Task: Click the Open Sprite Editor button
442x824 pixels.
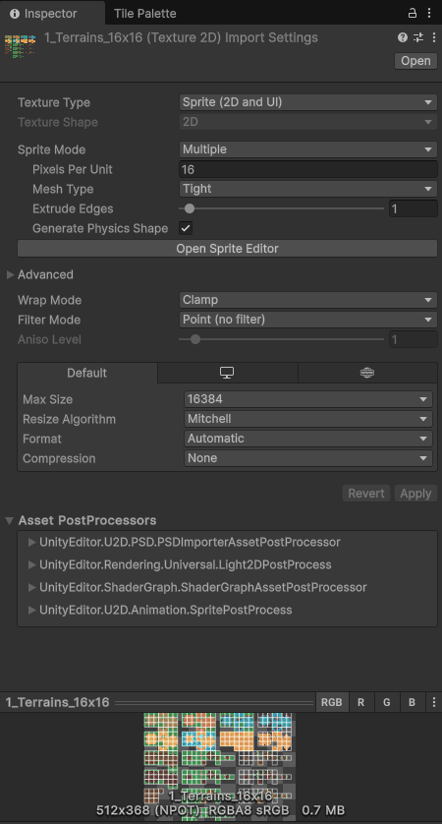Action: (227, 248)
